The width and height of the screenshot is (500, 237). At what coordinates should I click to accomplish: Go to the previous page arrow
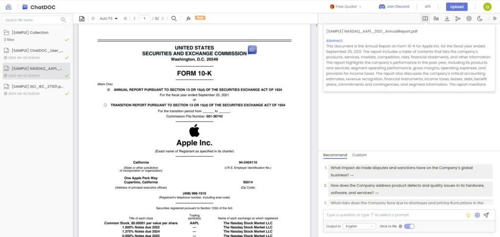click(135, 19)
